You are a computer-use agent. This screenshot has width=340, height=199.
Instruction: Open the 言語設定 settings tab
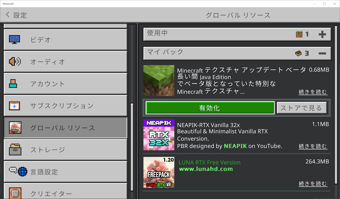click(x=65, y=172)
